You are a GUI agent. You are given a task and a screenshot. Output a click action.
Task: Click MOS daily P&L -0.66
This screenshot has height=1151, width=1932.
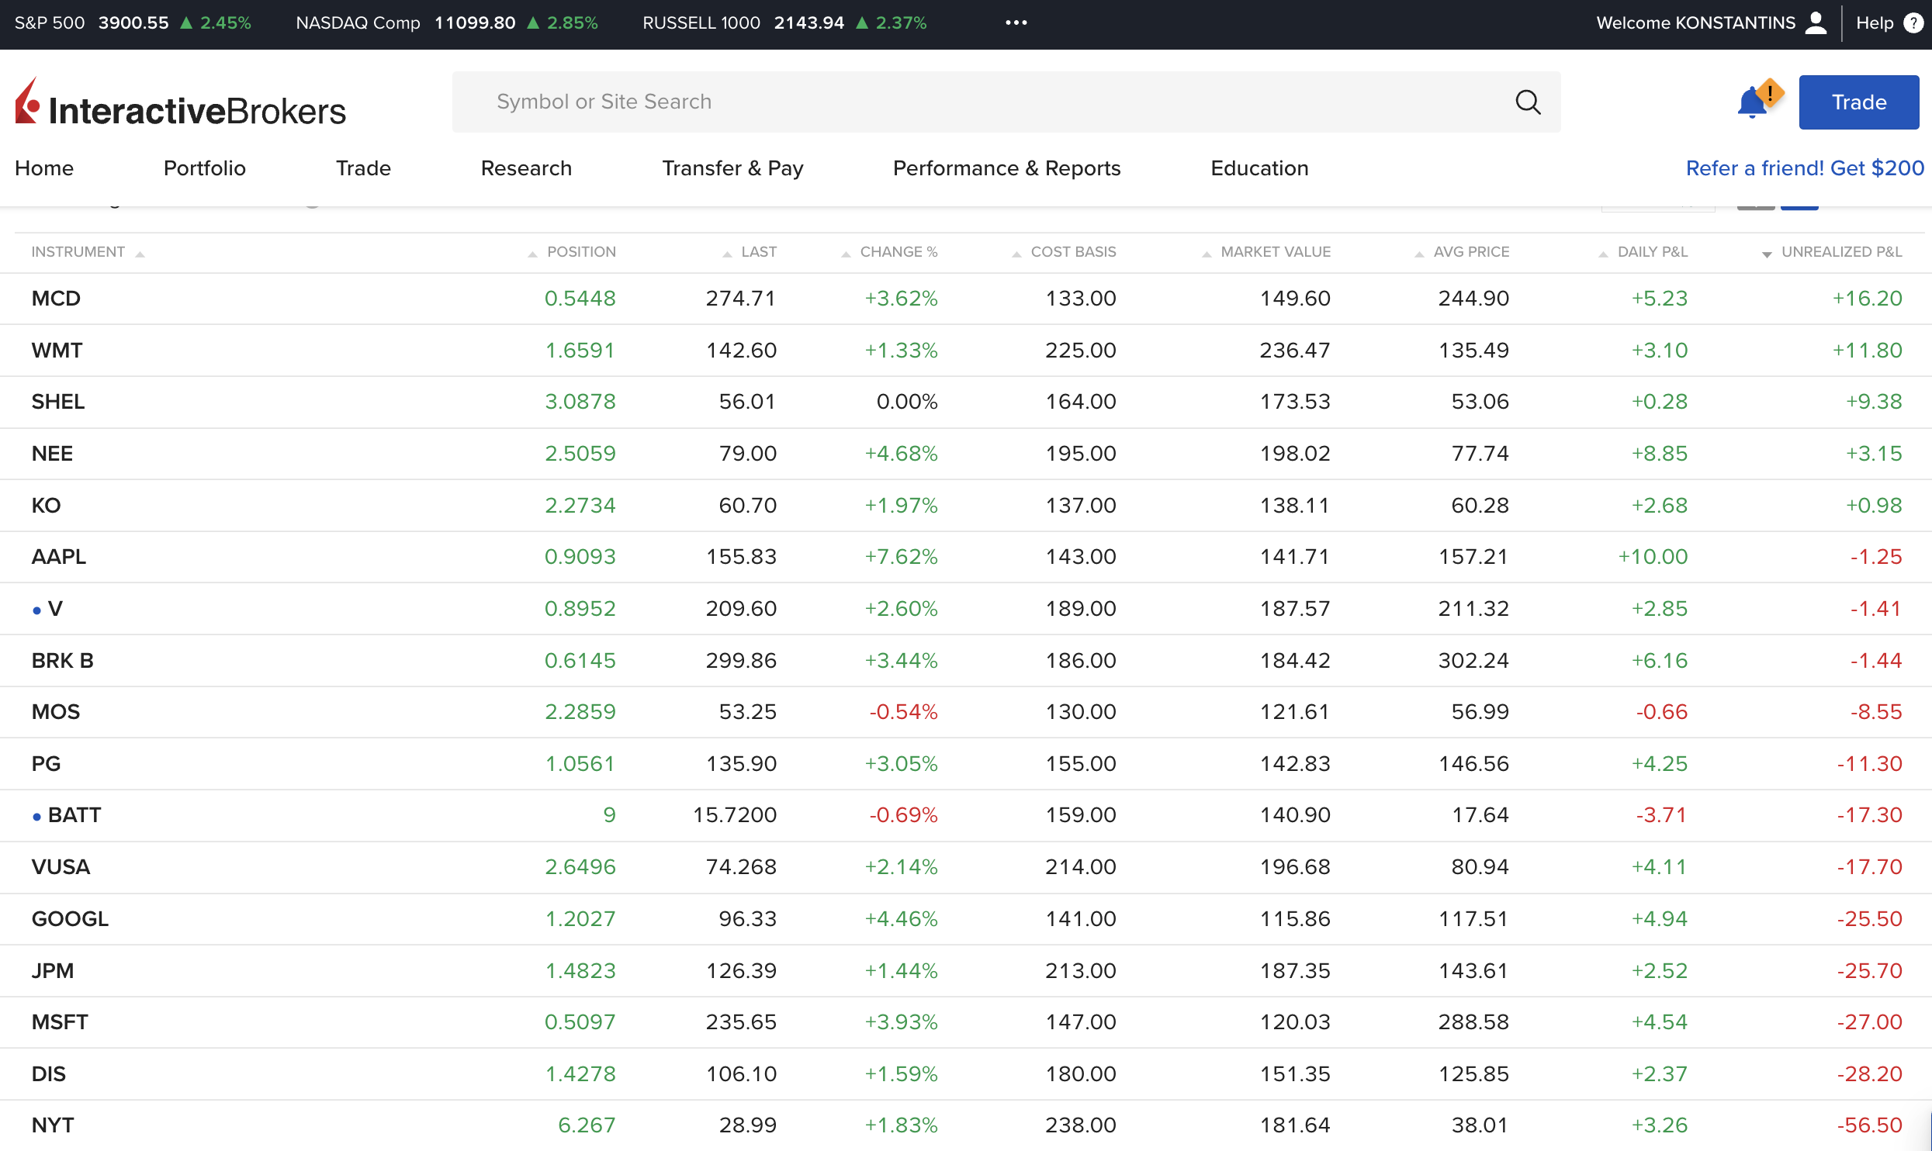(x=1661, y=712)
